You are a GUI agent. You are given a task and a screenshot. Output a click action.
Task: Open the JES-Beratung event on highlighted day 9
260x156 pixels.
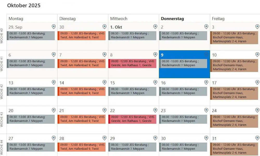[183, 63]
